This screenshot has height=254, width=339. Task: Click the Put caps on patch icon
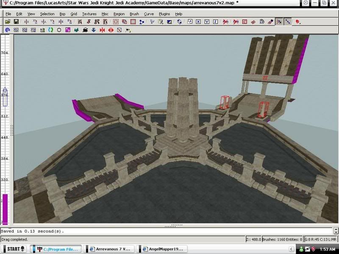point(270,22)
